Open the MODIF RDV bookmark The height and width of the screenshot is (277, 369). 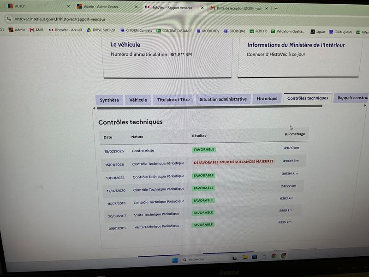pos(208,31)
